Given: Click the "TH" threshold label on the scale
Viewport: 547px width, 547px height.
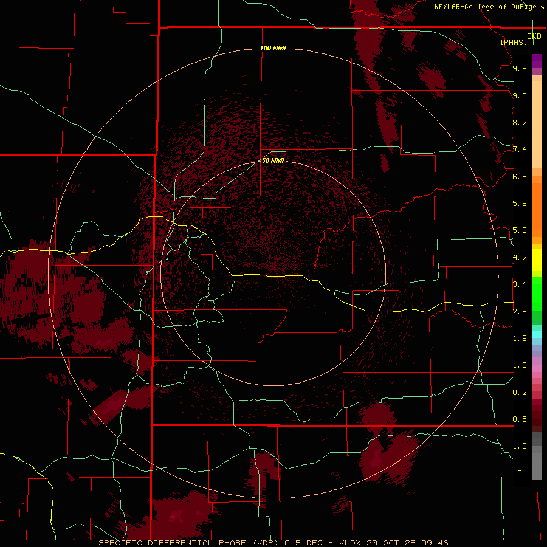Looking at the screenshot, I should 522,473.
